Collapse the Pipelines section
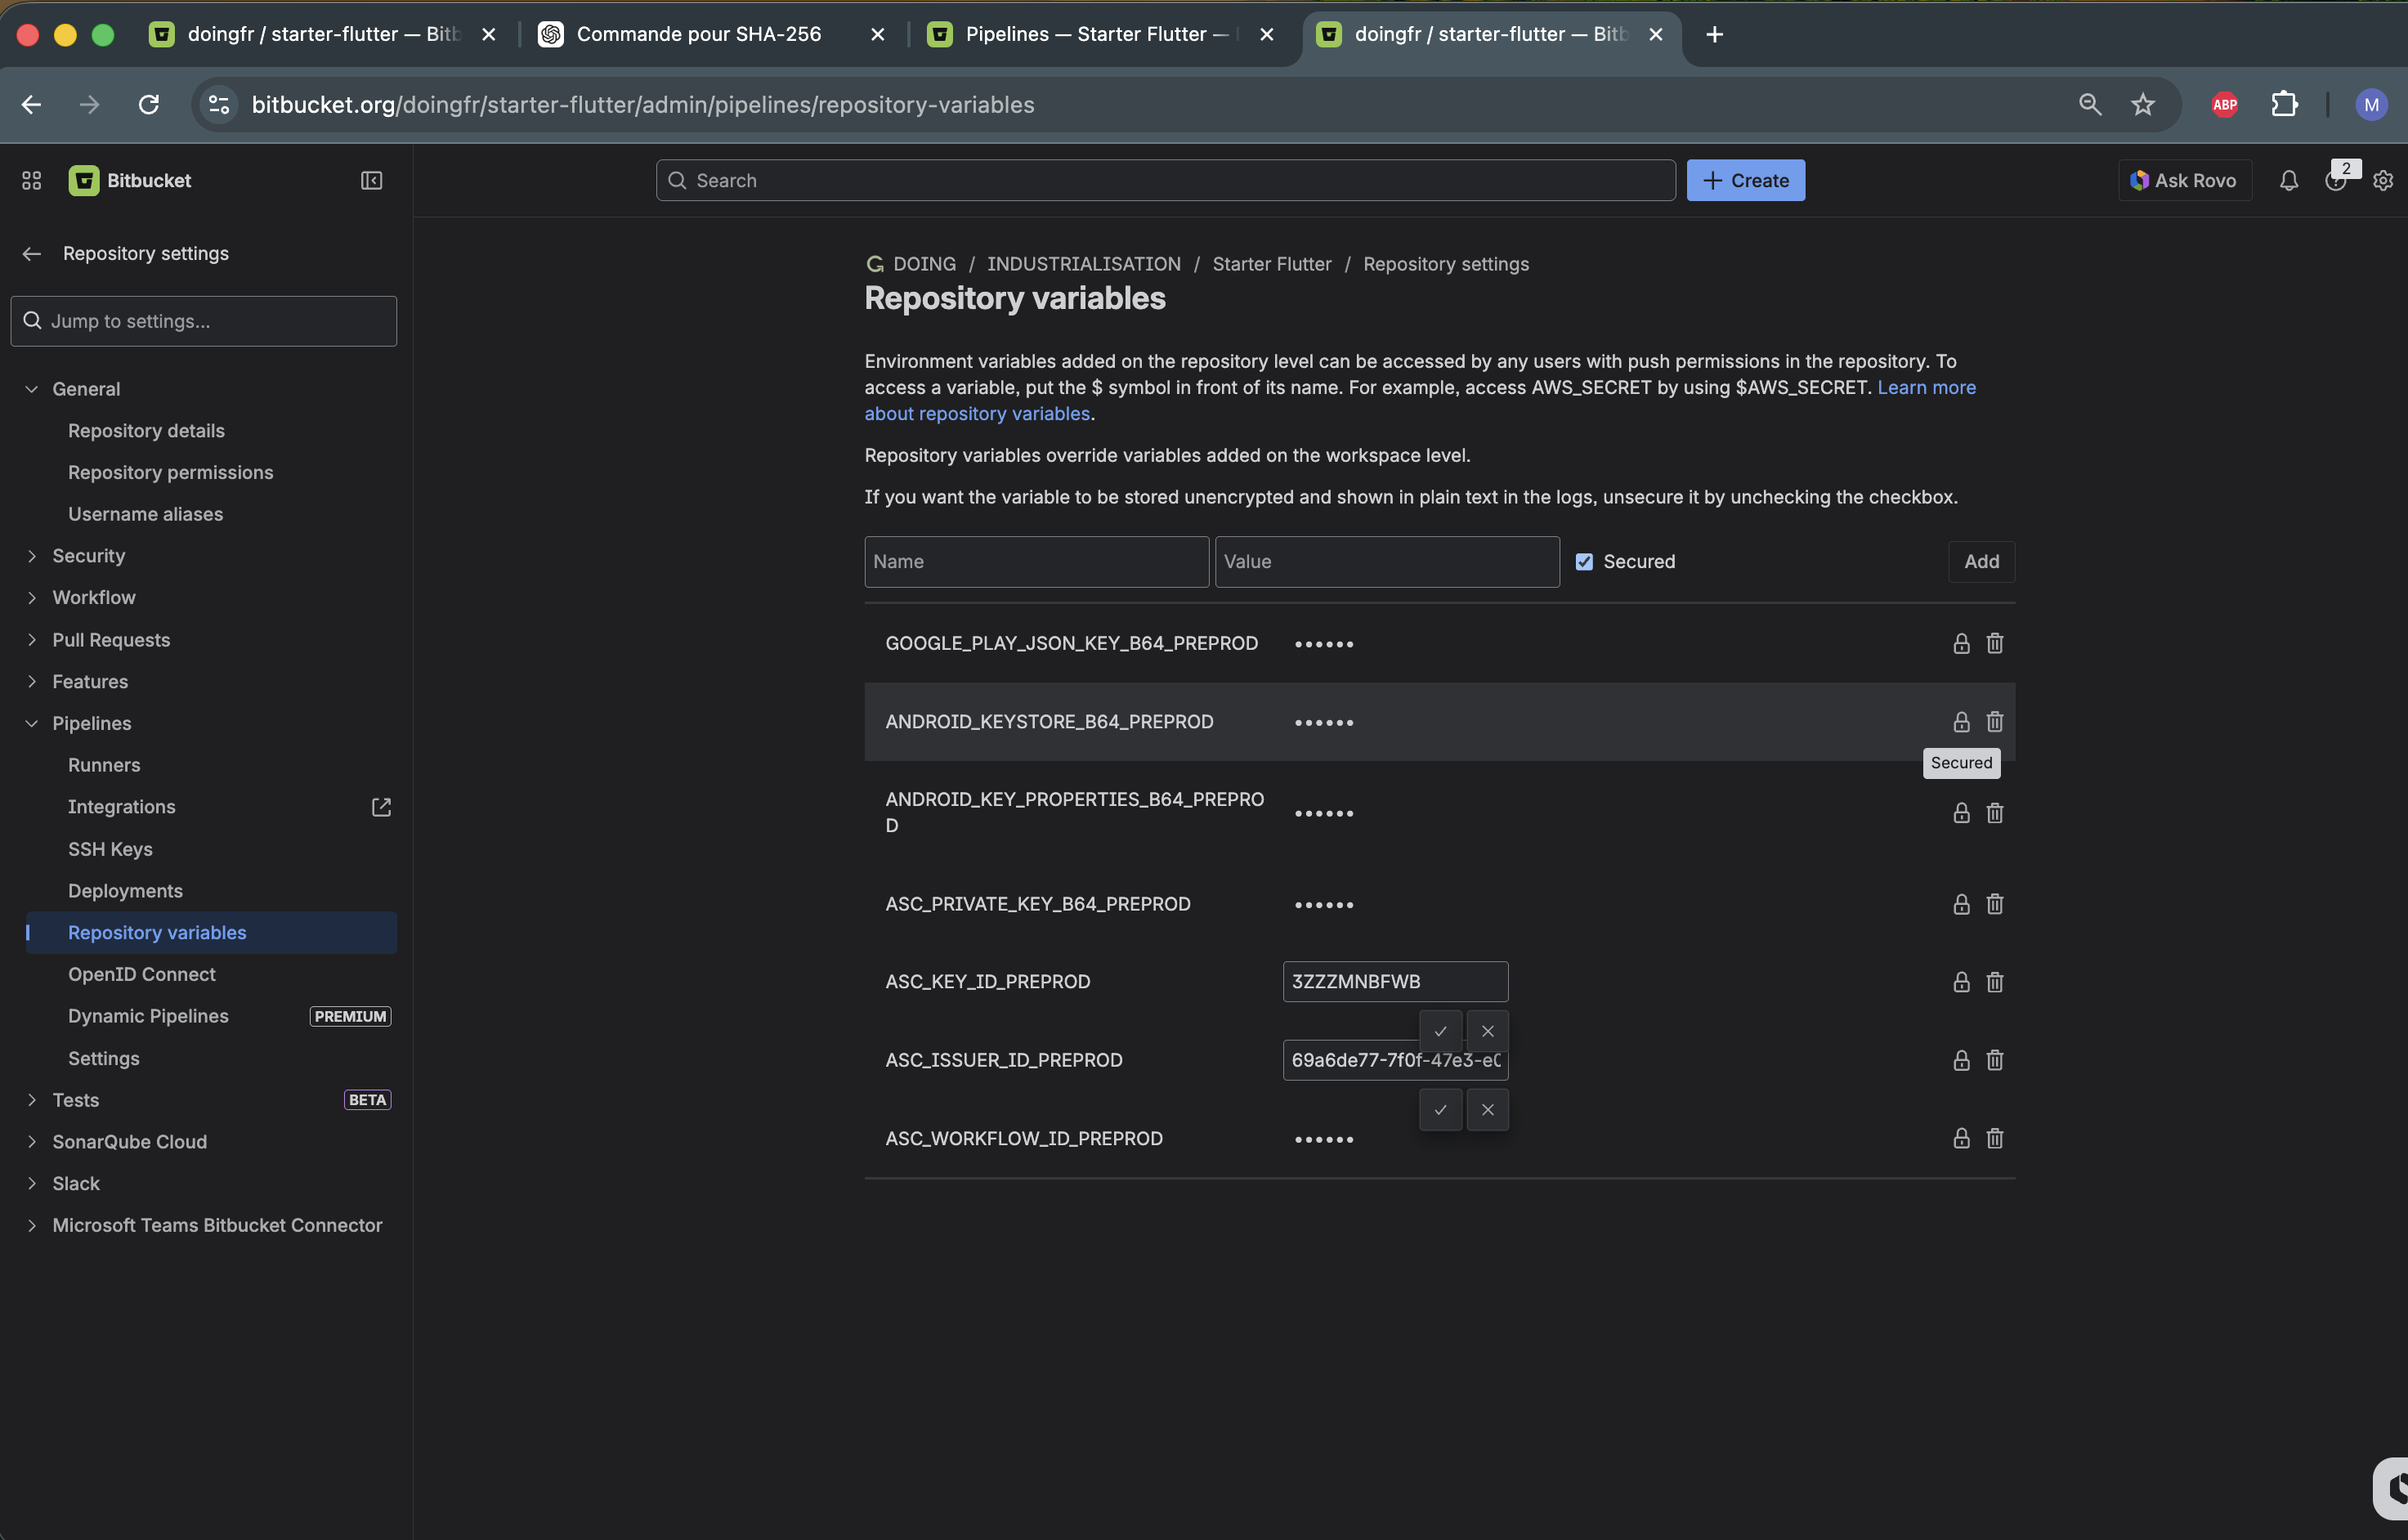Viewport: 2408px width, 1540px height. coord(32,723)
